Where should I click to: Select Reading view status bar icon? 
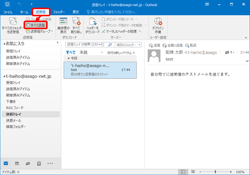point(193,172)
